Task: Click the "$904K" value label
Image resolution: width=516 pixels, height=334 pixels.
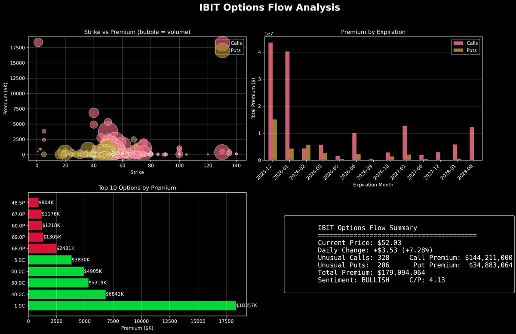Action: tap(46, 202)
